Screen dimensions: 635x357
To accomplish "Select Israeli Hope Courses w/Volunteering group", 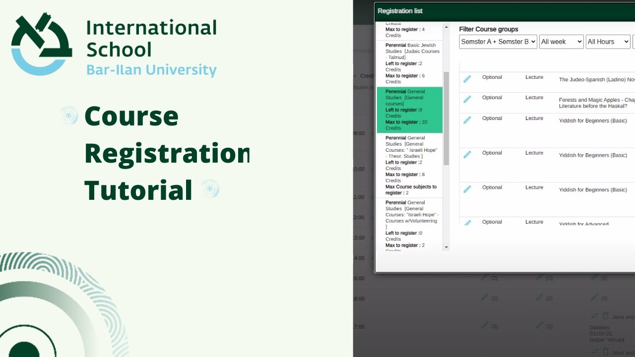I will point(410,224).
